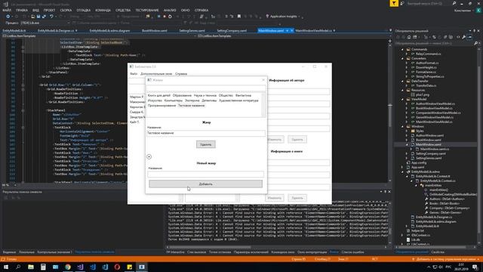Screen dimensions: 483x272
Task: Switch to the BookWindow.xaml editor tab
Action: pyautogui.click(x=154, y=30)
